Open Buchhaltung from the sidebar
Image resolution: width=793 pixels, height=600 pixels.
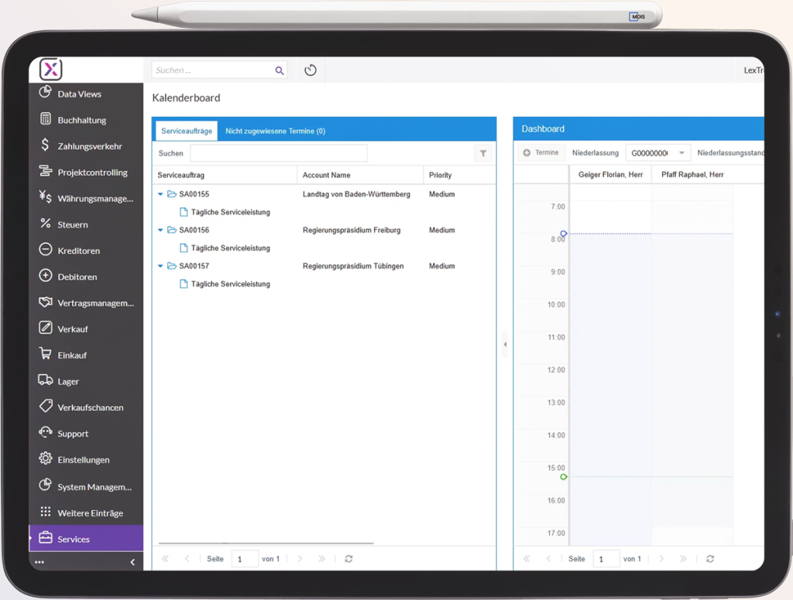pos(81,120)
